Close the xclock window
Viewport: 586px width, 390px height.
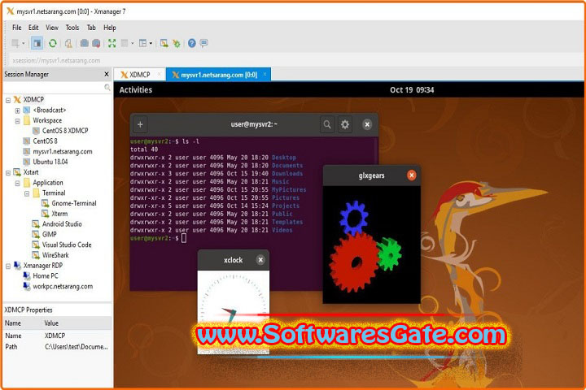pyautogui.click(x=260, y=260)
